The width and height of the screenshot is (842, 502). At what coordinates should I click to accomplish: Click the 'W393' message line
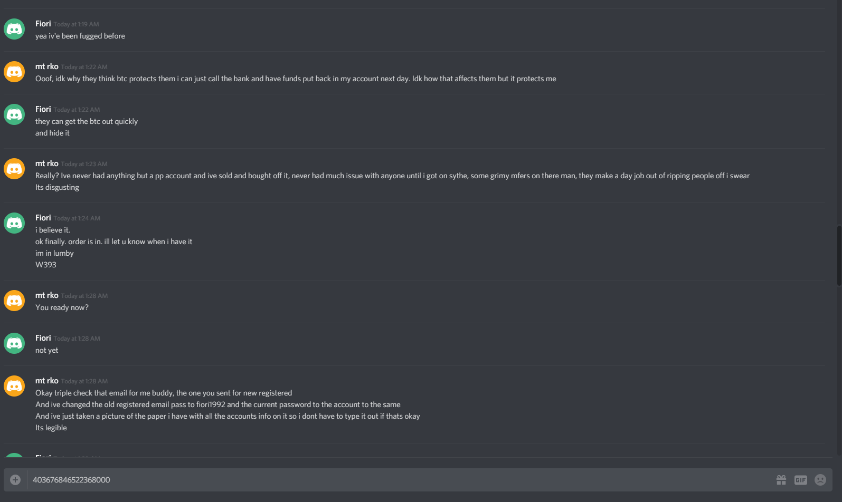click(x=46, y=265)
